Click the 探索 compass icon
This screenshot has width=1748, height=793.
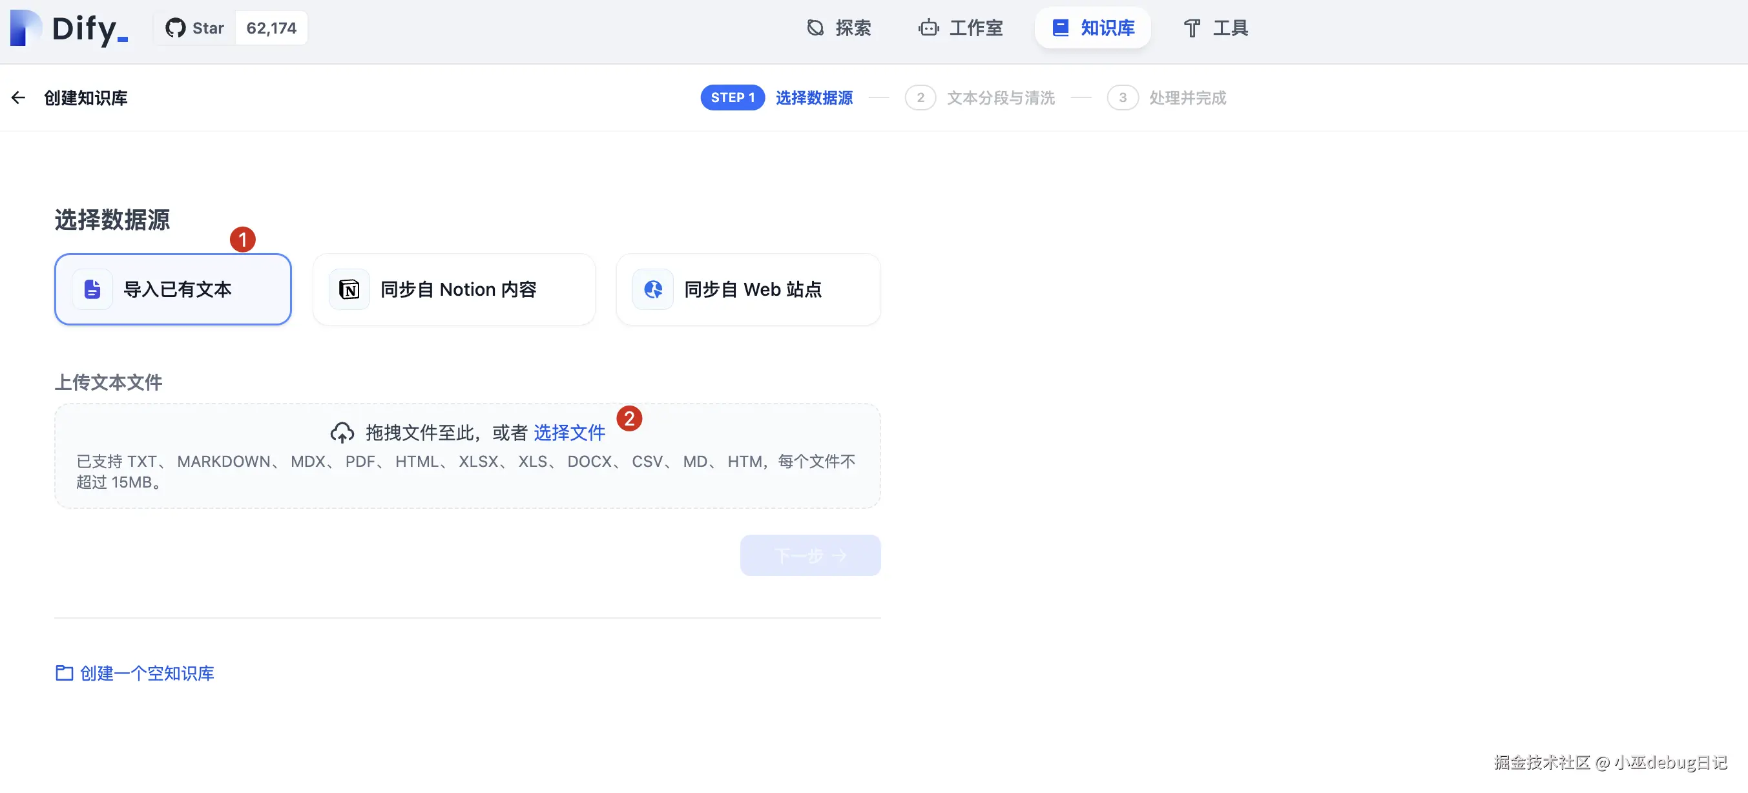click(816, 28)
